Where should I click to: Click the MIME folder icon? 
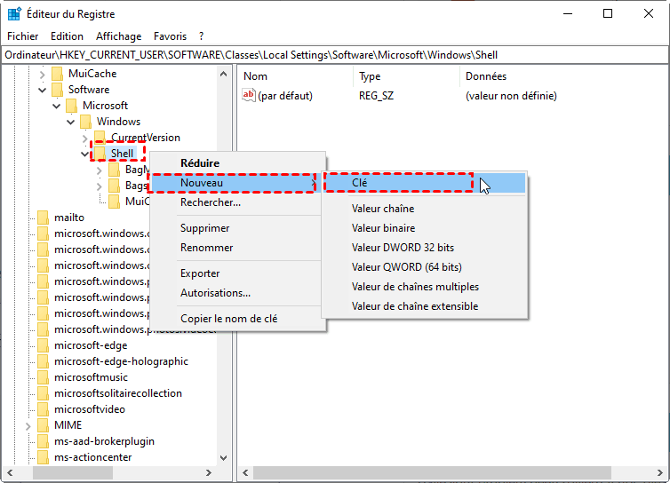(43, 425)
